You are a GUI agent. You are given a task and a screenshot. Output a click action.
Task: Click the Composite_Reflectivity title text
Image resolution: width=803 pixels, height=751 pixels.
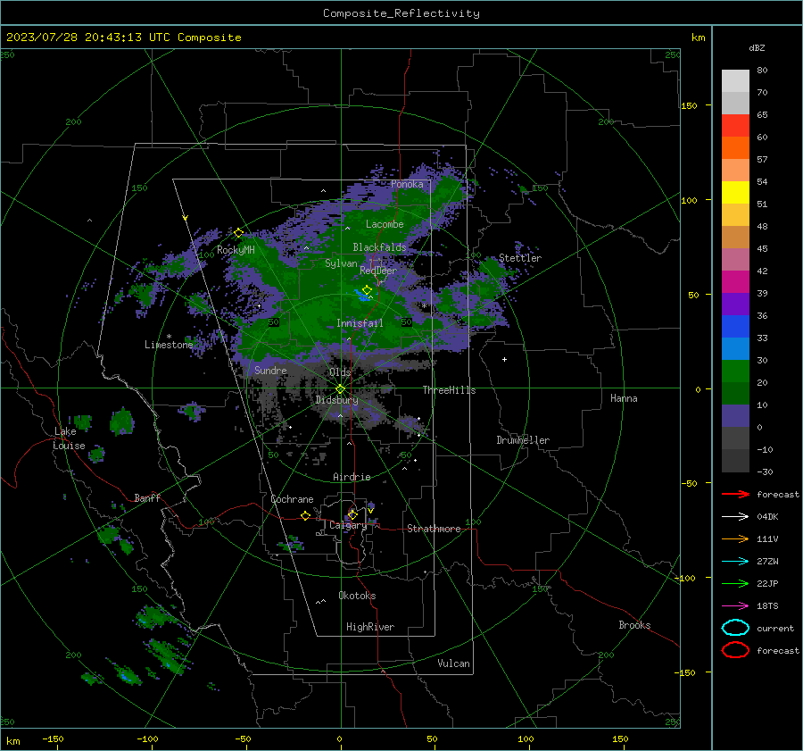[x=401, y=13]
